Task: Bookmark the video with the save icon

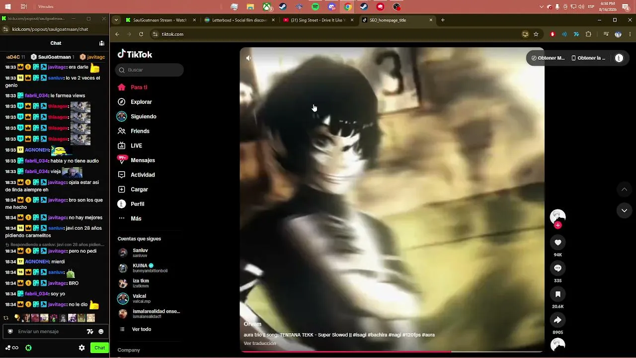Action: (x=557, y=294)
